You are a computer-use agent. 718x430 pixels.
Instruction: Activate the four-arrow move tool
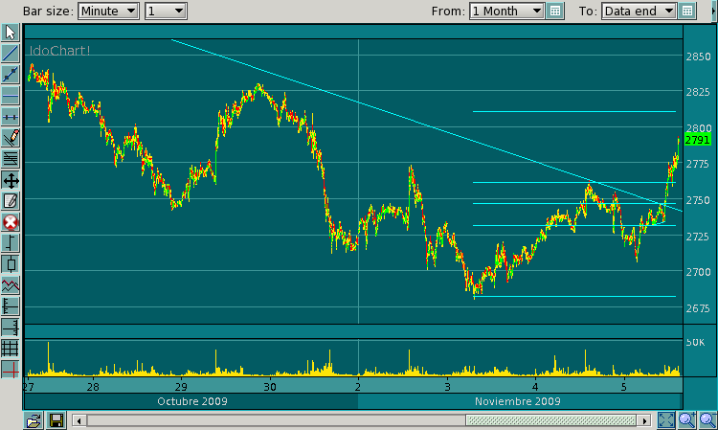(x=11, y=180)
